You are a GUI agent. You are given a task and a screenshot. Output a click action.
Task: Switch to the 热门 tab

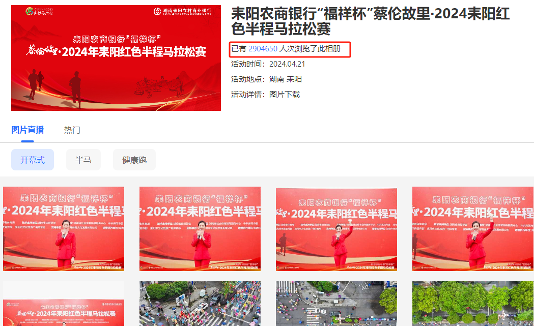tap(72, 130)
